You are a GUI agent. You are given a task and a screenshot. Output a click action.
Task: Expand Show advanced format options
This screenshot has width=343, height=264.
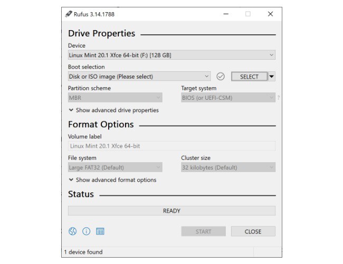(x=112, y=180)
